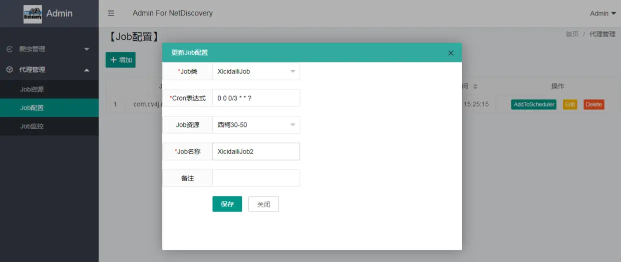This screenshot has width=621, height=262.
Task: Open the Admin user dropdown
Action: click(x=603, y=13)
